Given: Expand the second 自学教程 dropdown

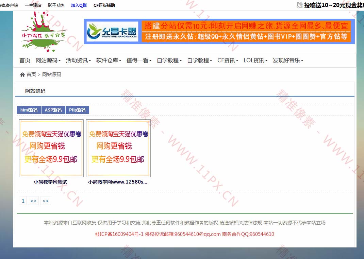Looking at the screenshot, I should (x=199, y=61).
